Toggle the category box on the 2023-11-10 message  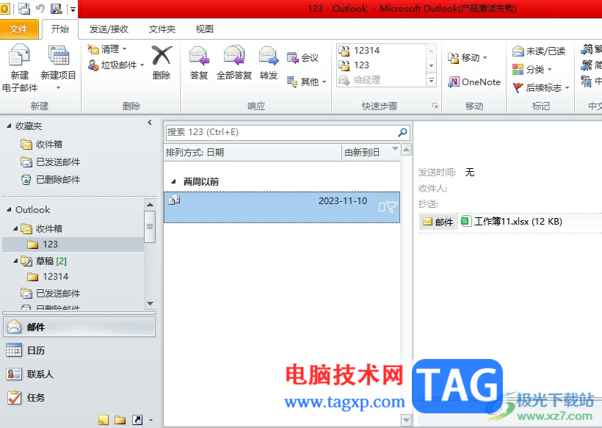[x=382, y=207]
